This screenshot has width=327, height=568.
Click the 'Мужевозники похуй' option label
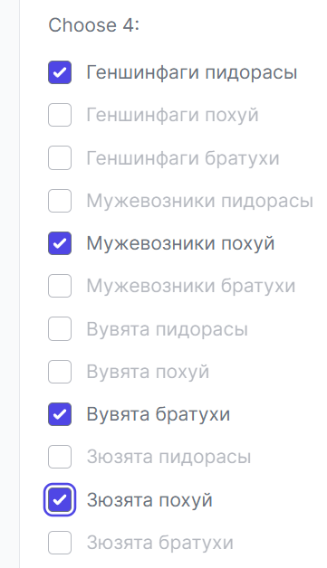click(180, 244)
